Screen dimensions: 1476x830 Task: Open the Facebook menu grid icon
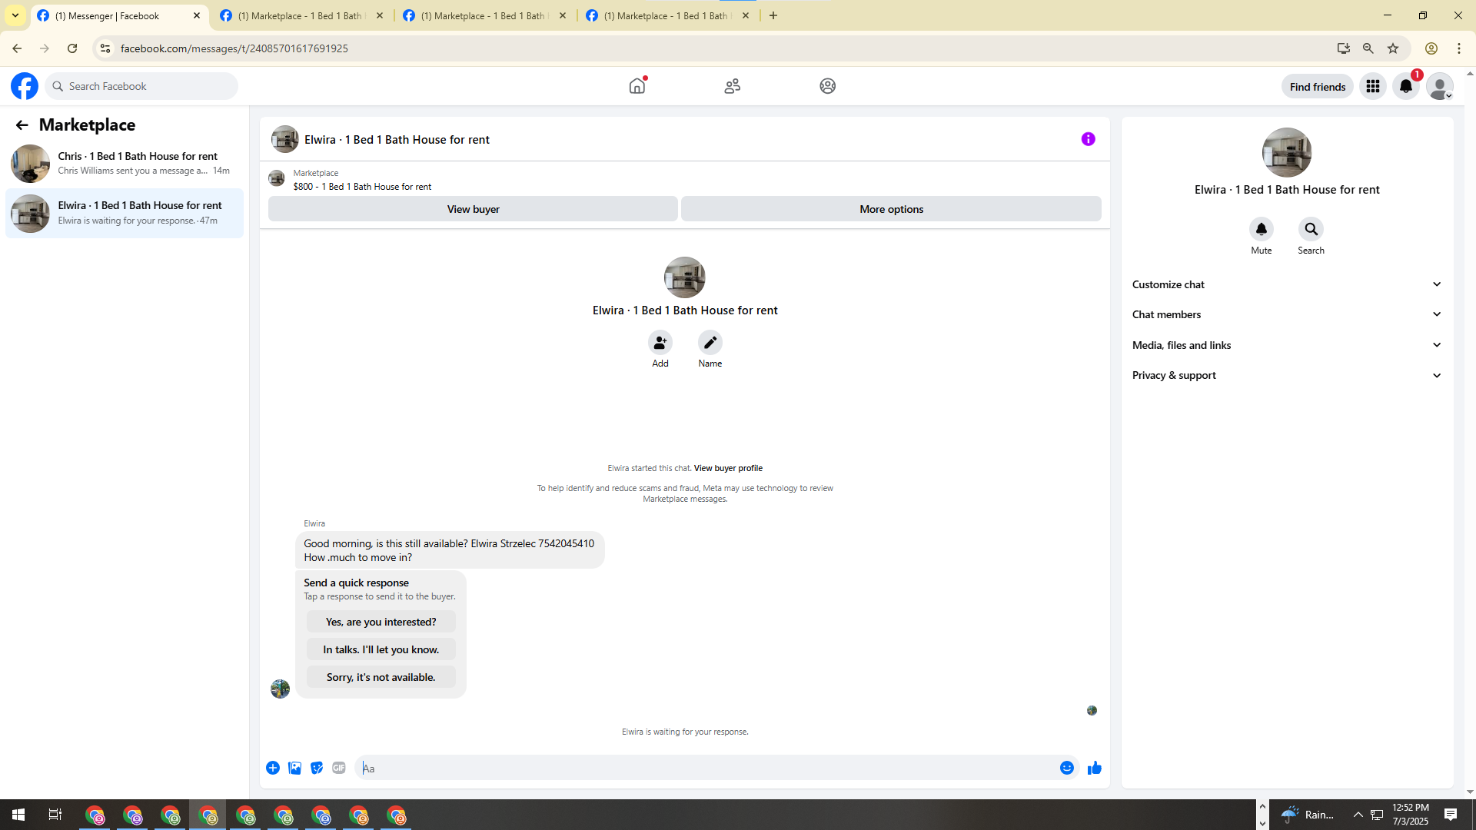click(1372, 86)
